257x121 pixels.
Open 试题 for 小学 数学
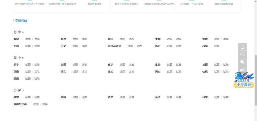coord(28,97)
